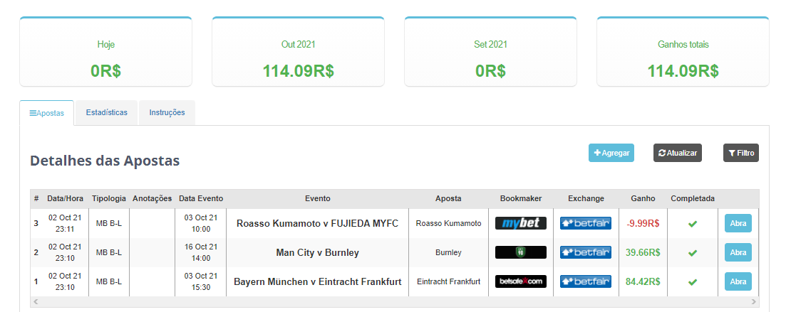Click Abra for Bayern München row
The width and height of the screenshot is (791, 312).
tap(738, 282)
